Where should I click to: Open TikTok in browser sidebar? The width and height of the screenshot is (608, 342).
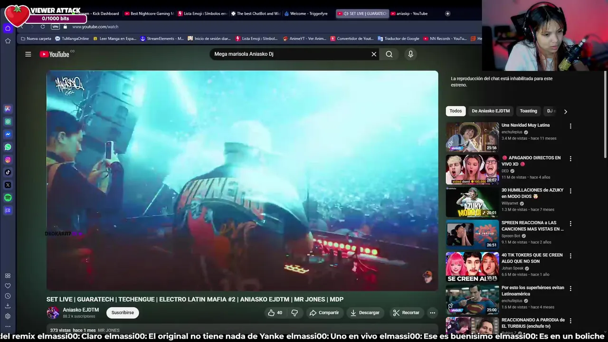pyautogui.click(x=8, y=172)
